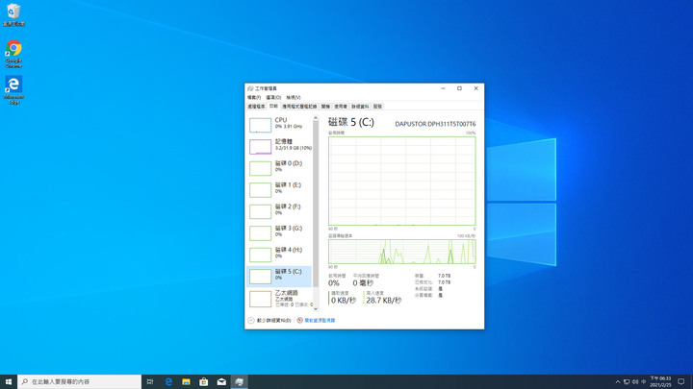
Task: Click the 0% active time value under graph
Action: [334, 283]
